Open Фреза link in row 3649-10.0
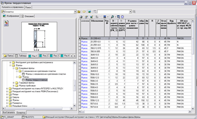The image size is (197, 119). coord(84,55)
